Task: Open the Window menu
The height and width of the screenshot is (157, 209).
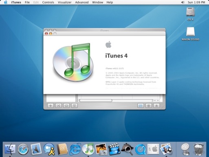Action: pos(98,2)
